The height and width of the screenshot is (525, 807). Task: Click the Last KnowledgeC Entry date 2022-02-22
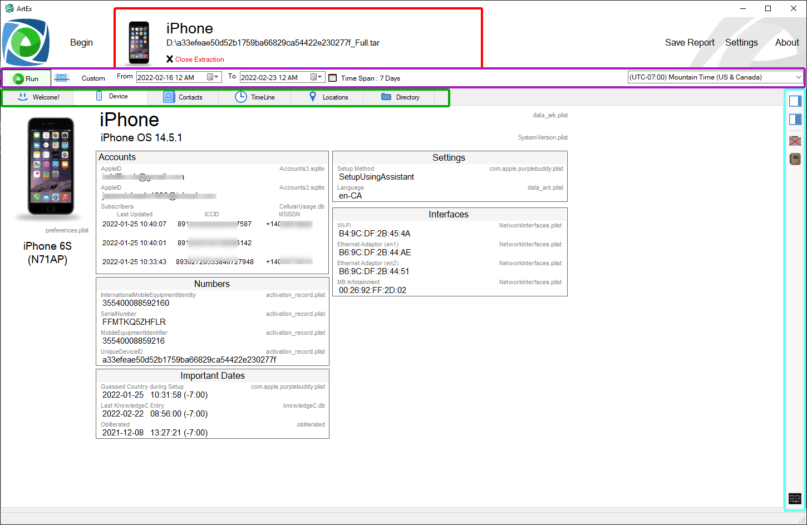pos(155,414)
